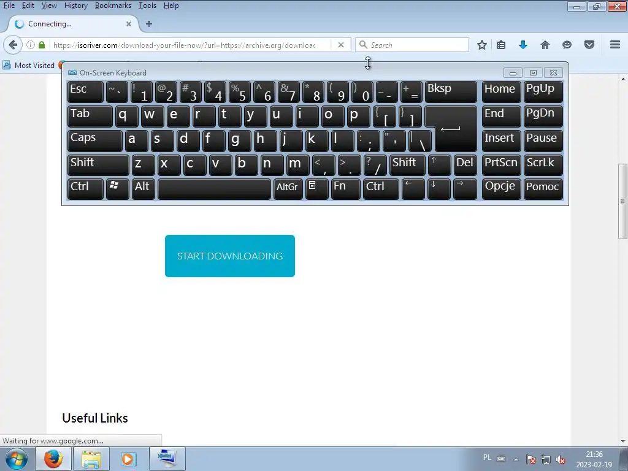The height and width of the screenshot is (471, 628).
Task: Hit the spacebar on on-screen keyboard
Action: (x=214, y=189)
